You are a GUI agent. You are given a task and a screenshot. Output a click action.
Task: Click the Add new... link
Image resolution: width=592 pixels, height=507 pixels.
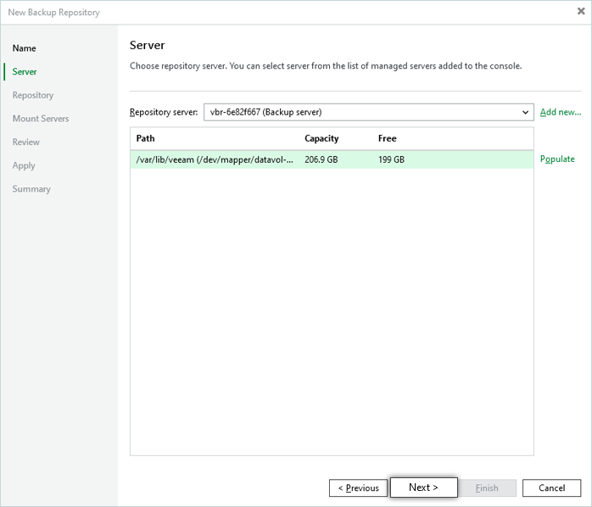[x=561, y=112]
